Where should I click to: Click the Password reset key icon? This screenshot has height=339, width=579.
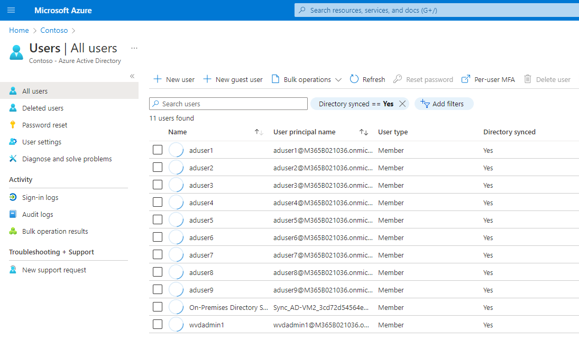[x=13, y=125]
